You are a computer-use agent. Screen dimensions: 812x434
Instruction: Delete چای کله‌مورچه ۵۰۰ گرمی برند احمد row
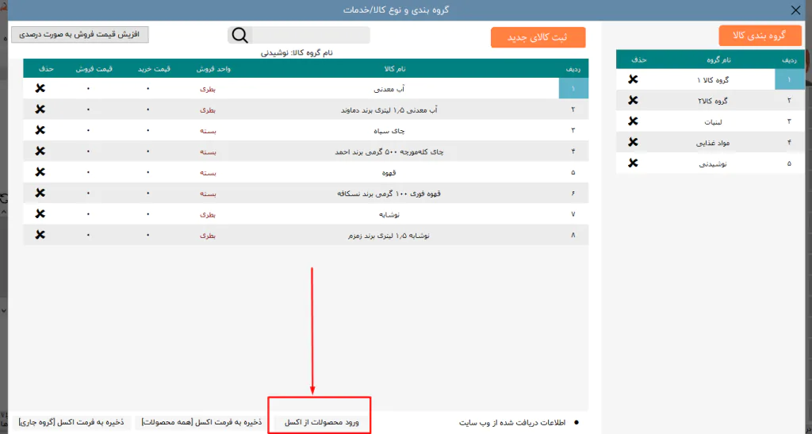[x=40, y=152]
